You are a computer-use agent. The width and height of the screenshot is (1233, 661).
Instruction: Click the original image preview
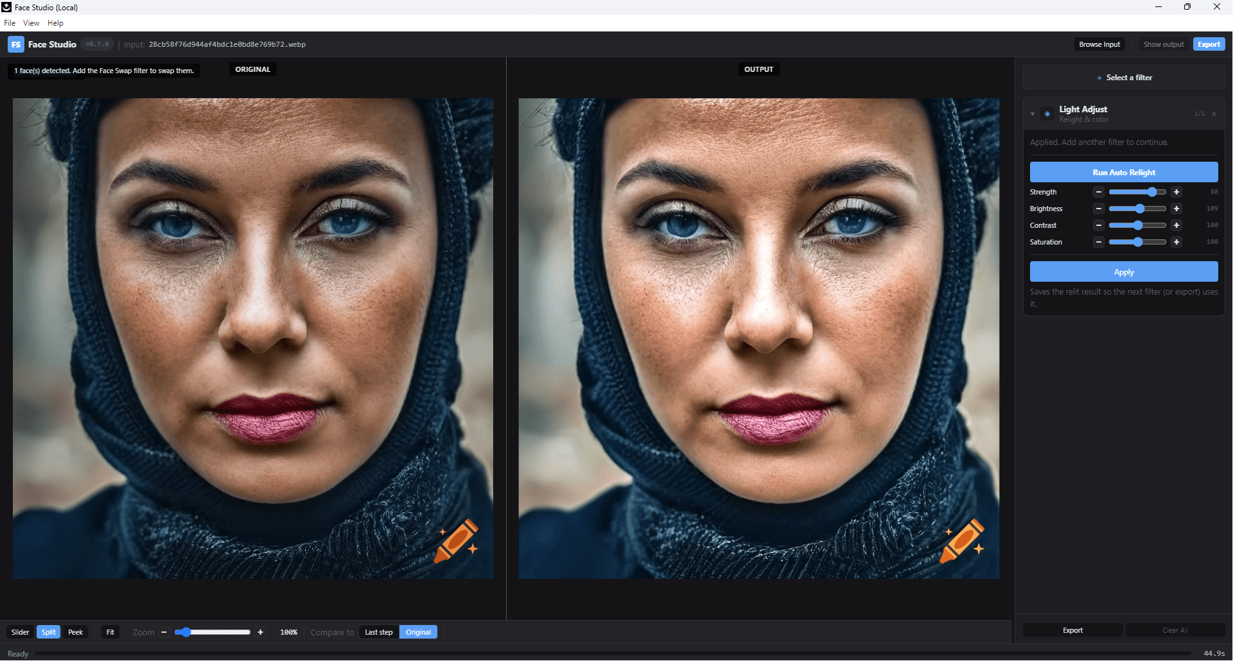click(253, 338)
